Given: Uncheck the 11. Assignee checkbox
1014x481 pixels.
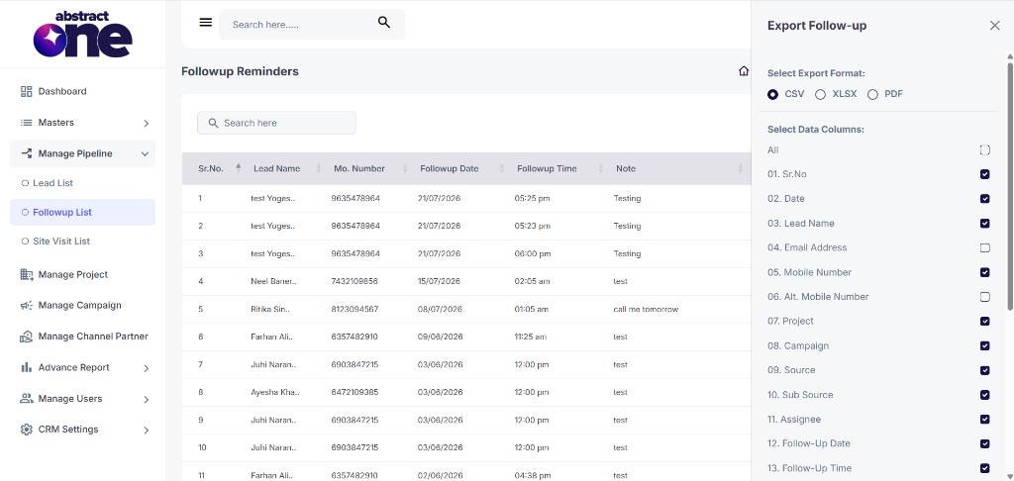Looking at the screenshot, I should click(x=985, y=419).
